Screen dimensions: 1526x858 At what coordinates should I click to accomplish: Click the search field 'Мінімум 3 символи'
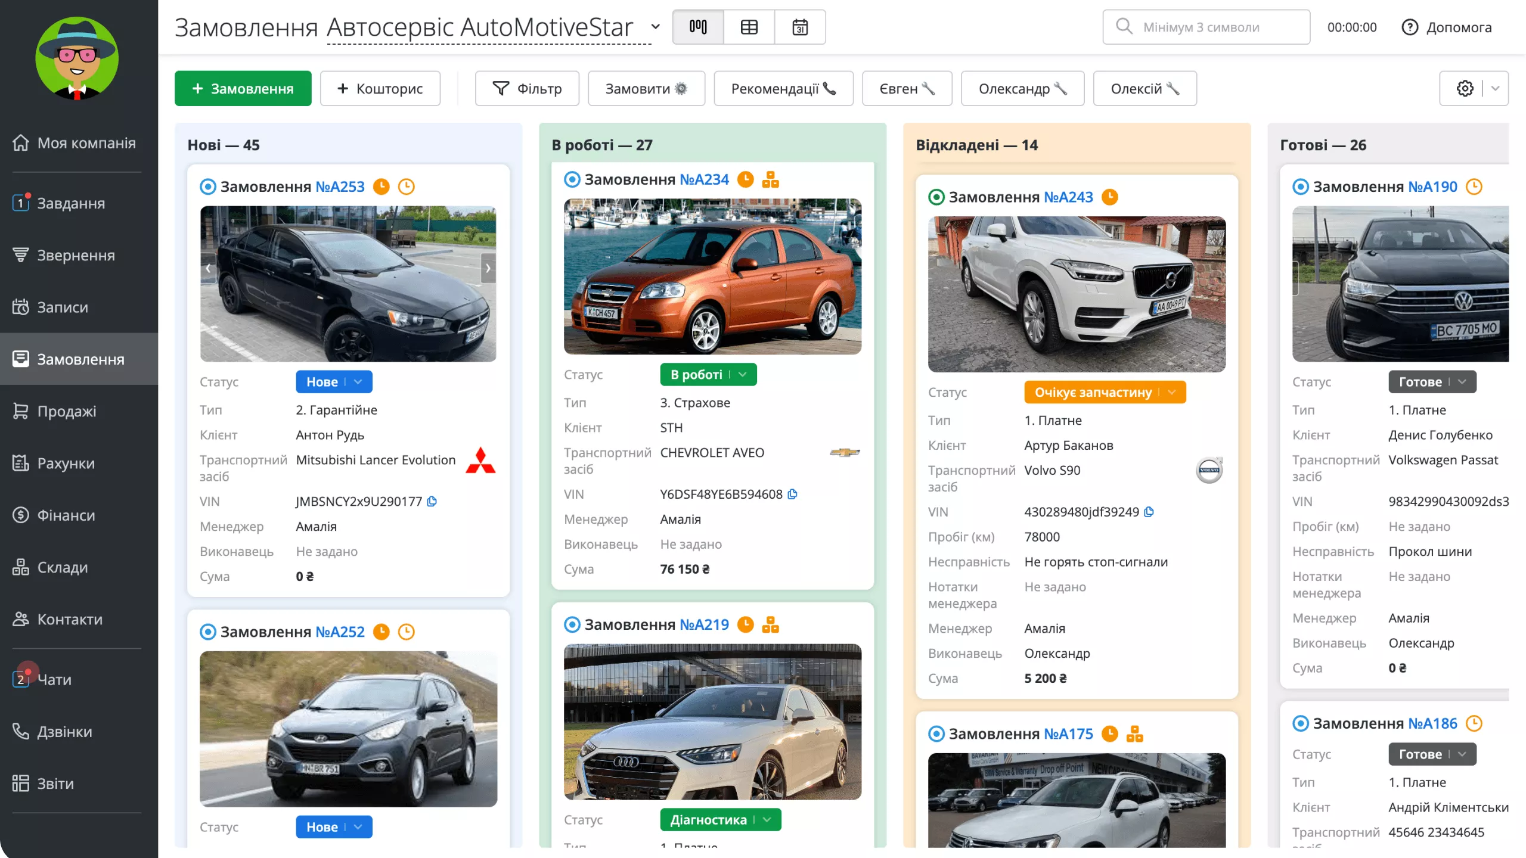point(1206,27)
